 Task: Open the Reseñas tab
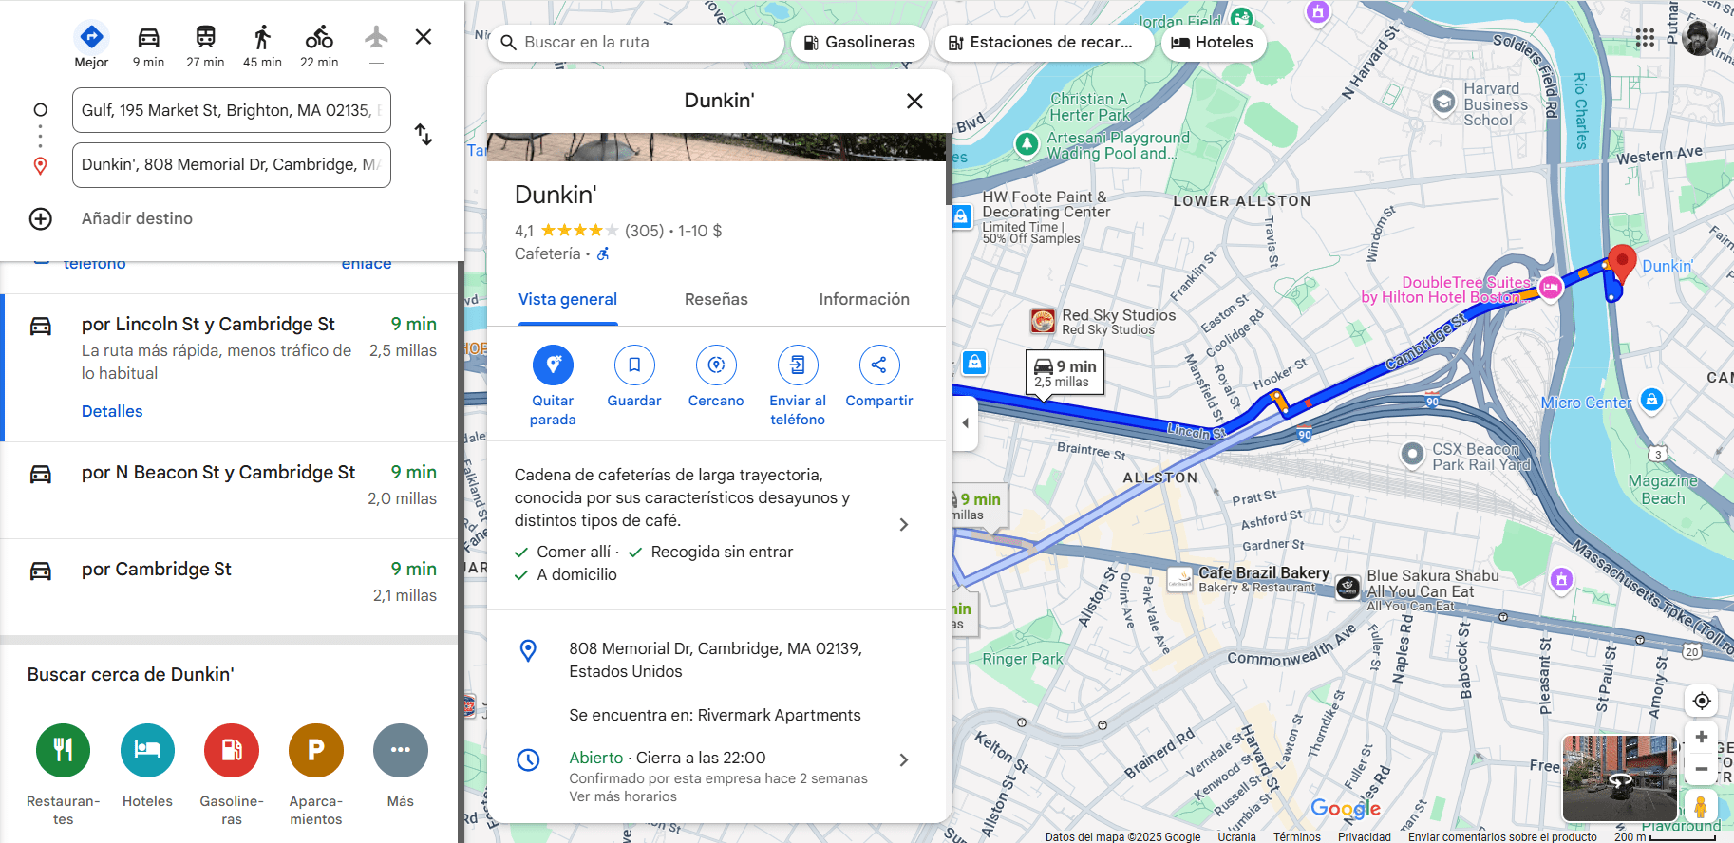click(716, 300)
